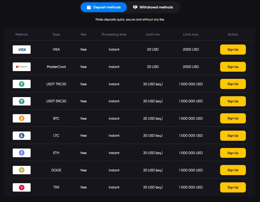Click Sign Up on the DOGE row
This screenshot has width=260, height=202.
click(x=233, y=170)
